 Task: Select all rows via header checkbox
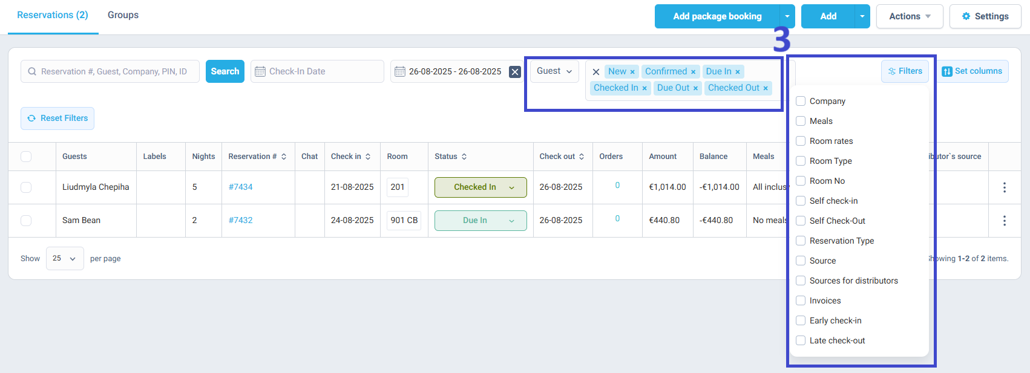click(x=26, y=157)
